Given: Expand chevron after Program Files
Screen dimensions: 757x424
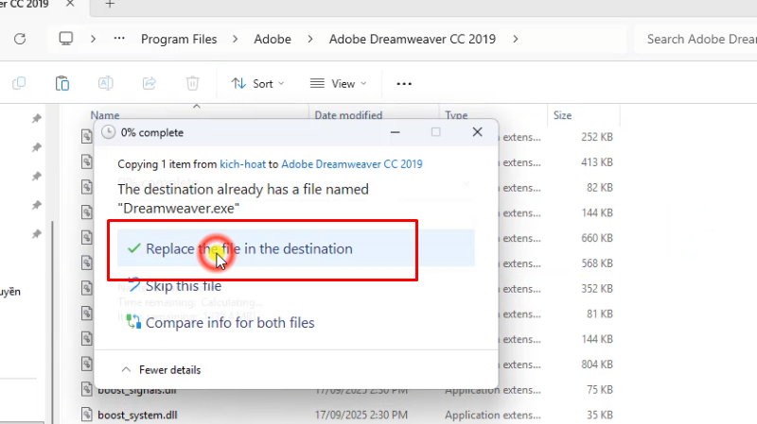Looking at the screenshot, I should pyautogui.click(x=235, y=39).
